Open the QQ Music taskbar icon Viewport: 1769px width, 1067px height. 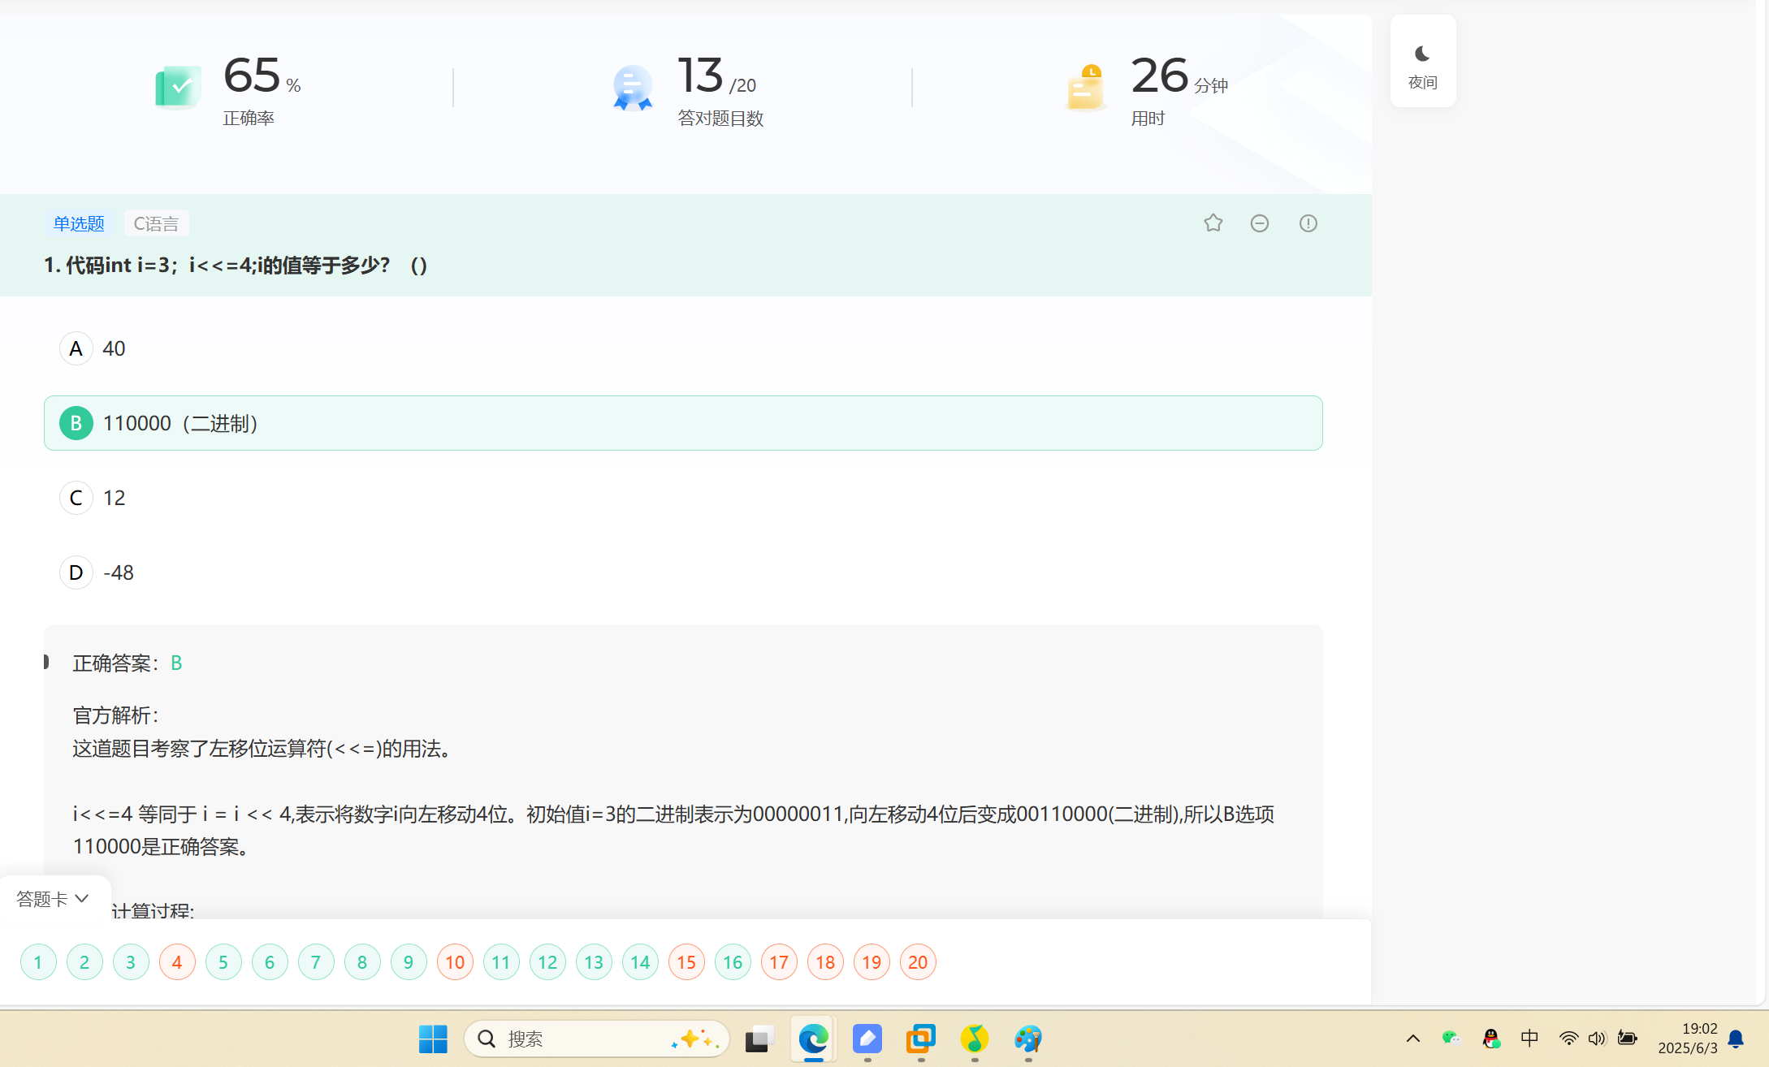974,1039
